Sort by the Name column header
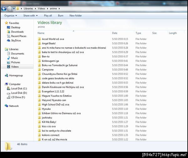The width and height of the screenshot is (188, 158). [x=41, y=33]
